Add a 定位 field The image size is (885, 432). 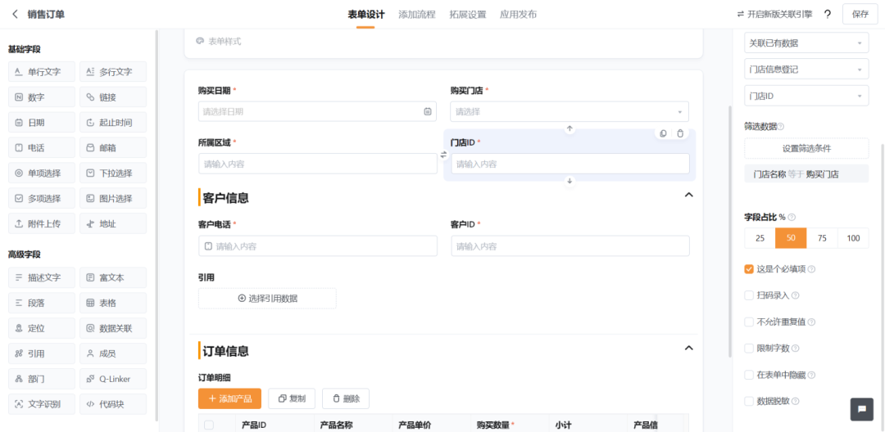point(42,328)
